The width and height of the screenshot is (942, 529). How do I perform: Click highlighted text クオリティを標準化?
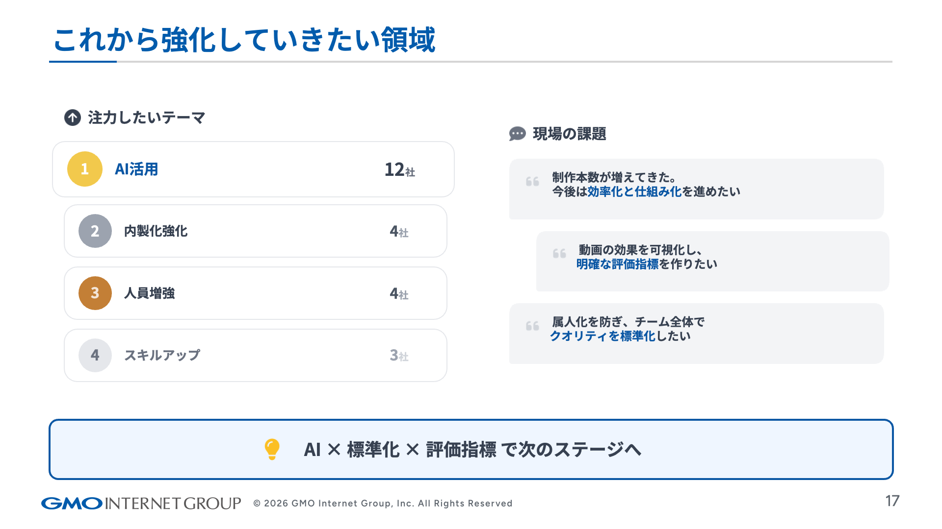[x=602, y=336]
